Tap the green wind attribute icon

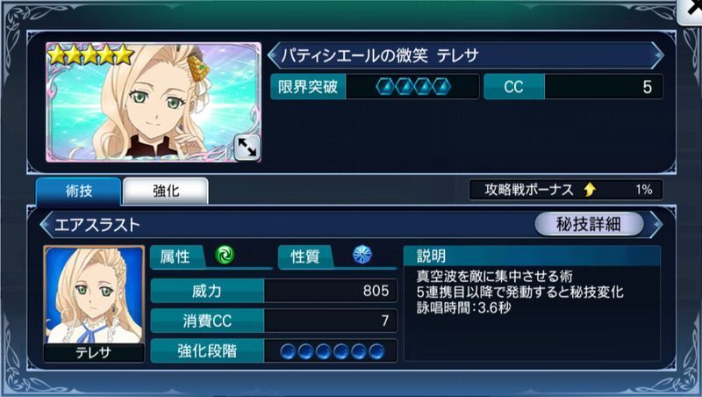225,256
